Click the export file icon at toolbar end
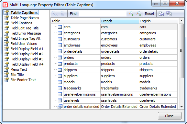187x124 pixels. pos(169,14)
